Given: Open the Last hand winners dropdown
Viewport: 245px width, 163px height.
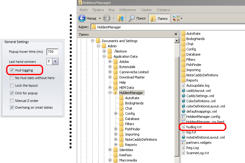Looking at the screenshot, I should tap(55, 61).
